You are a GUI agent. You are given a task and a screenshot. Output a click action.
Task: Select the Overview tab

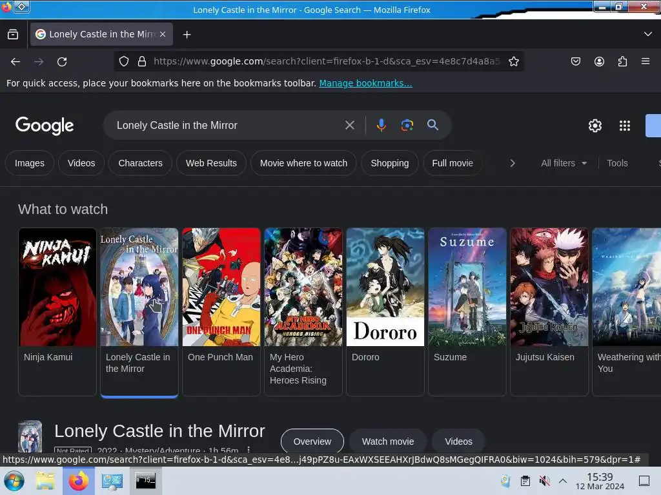312,442
